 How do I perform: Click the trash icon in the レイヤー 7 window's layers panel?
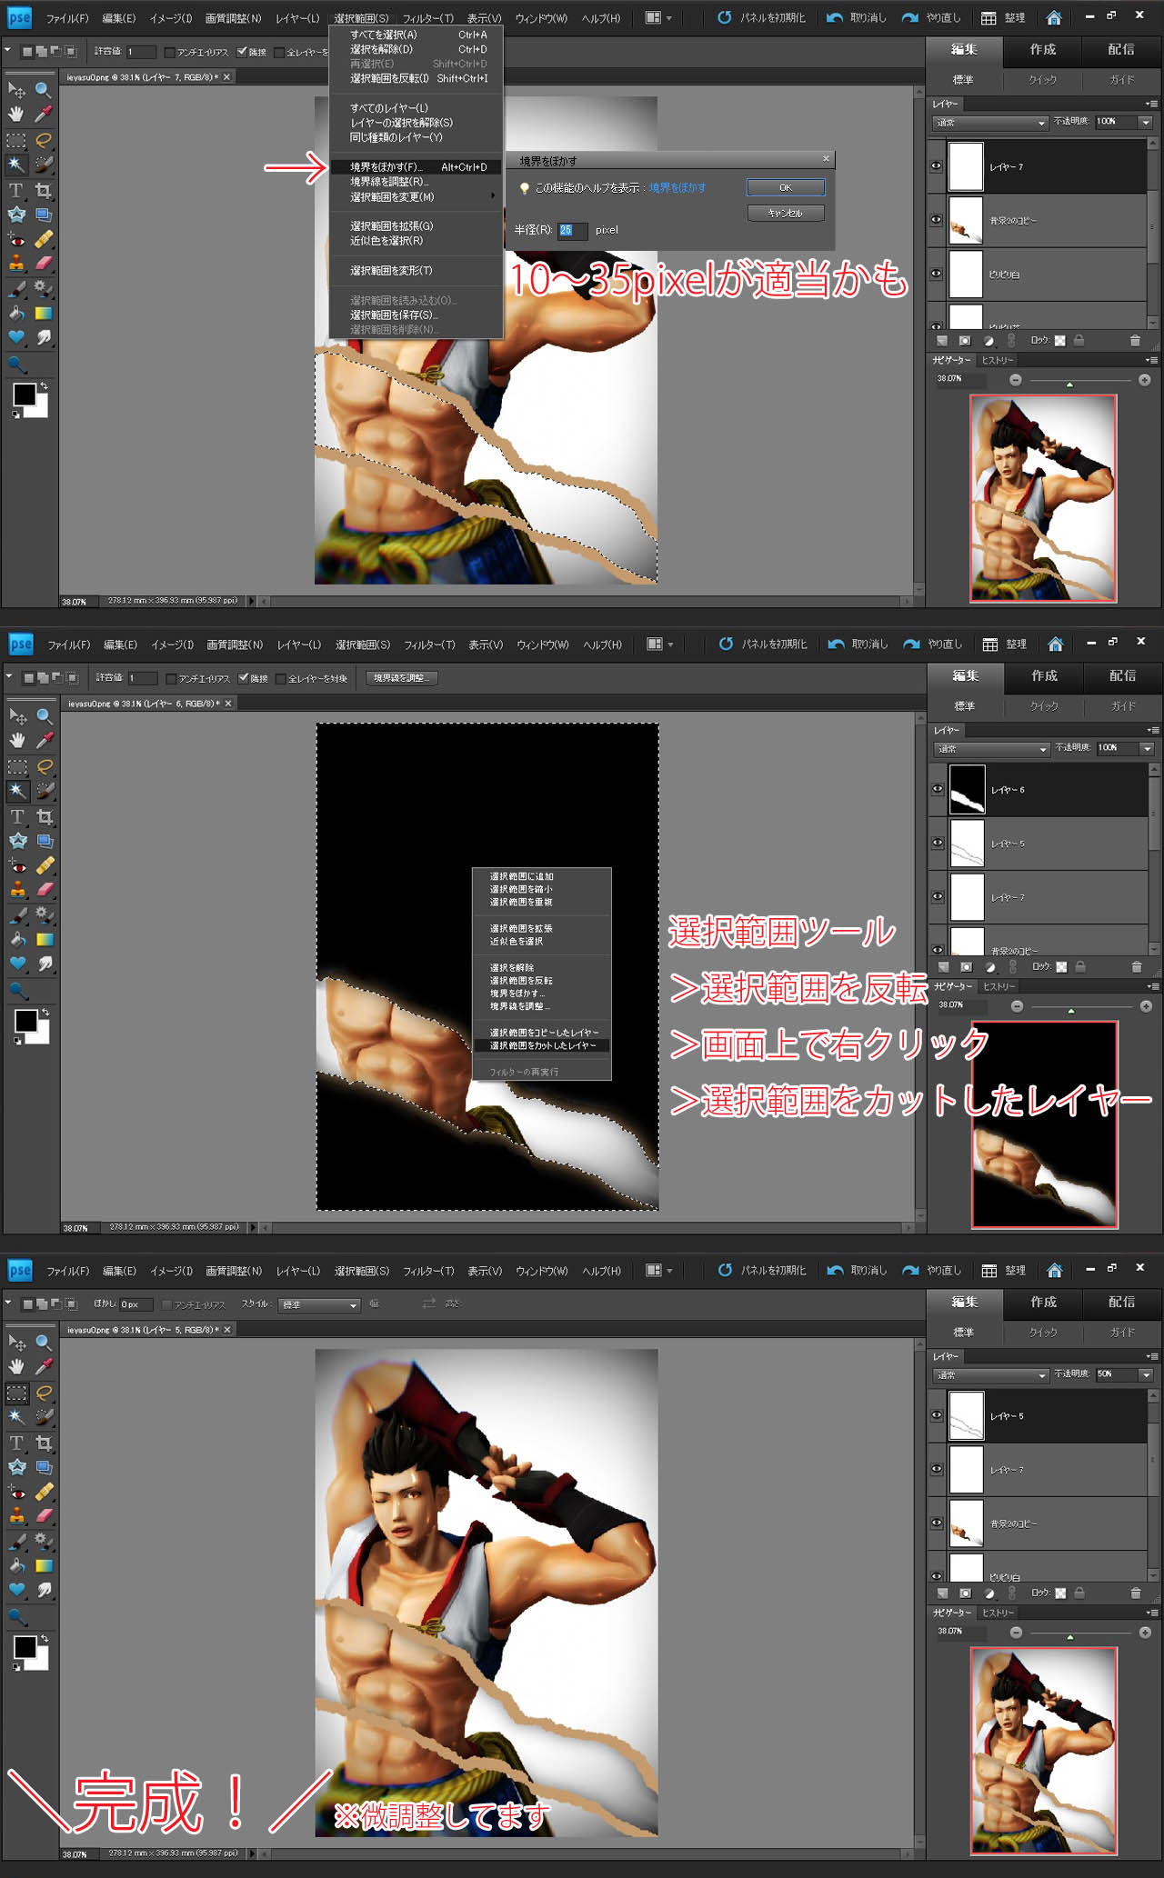[x=1135, y=341]
